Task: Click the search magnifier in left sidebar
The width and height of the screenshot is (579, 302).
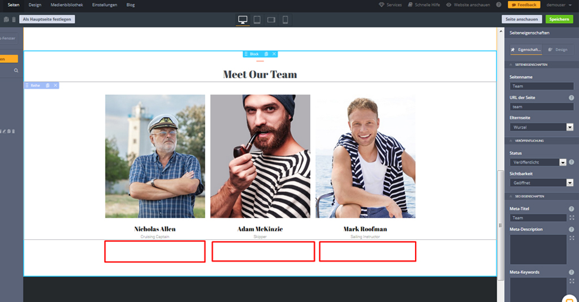Action: 16,71
